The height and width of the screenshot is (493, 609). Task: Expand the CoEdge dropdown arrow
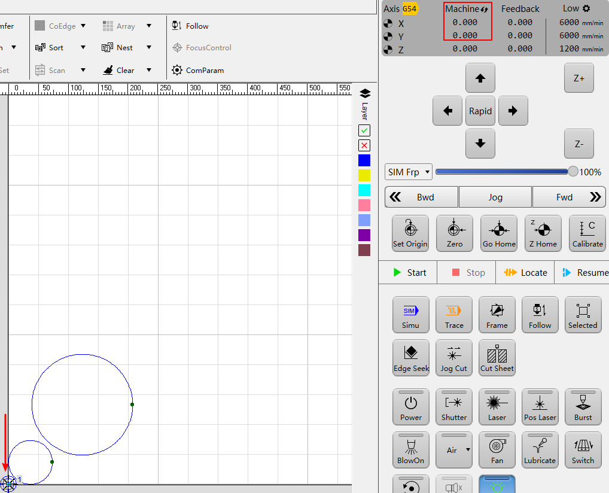pos(83,26)
